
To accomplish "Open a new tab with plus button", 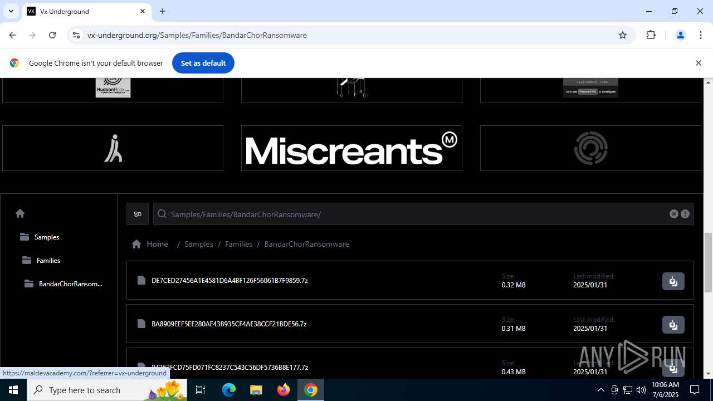I will 163,11.
